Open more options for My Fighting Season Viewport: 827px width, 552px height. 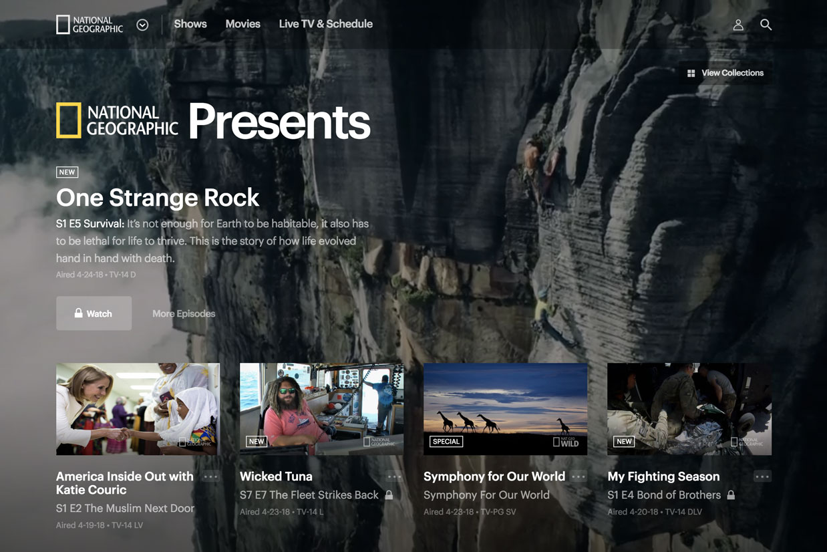point(762,477)
